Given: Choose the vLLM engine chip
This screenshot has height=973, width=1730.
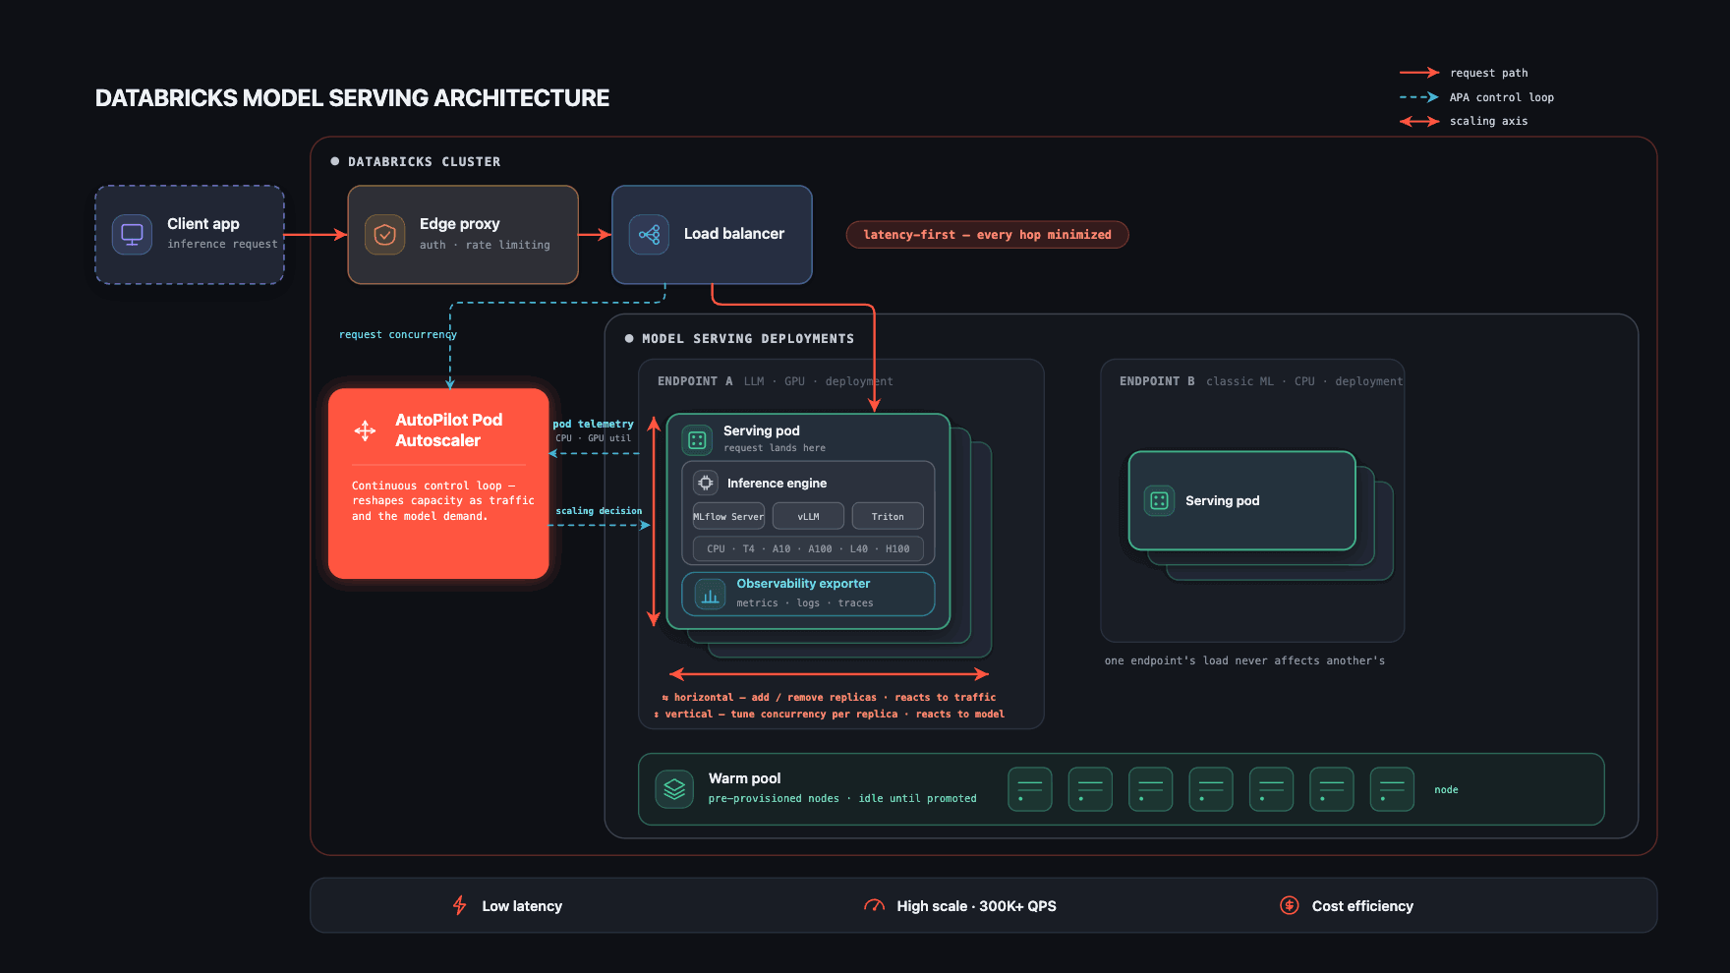Looking at the screenshot, I should [808, 516].
